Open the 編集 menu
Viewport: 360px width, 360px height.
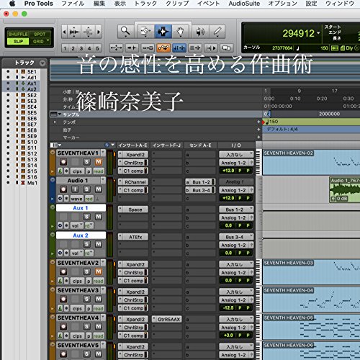(x=99, y=4)
